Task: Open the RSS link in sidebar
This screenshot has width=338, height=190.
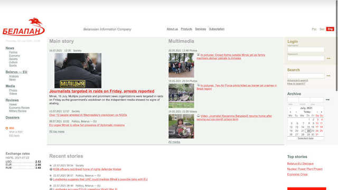Action: point(12,128)
